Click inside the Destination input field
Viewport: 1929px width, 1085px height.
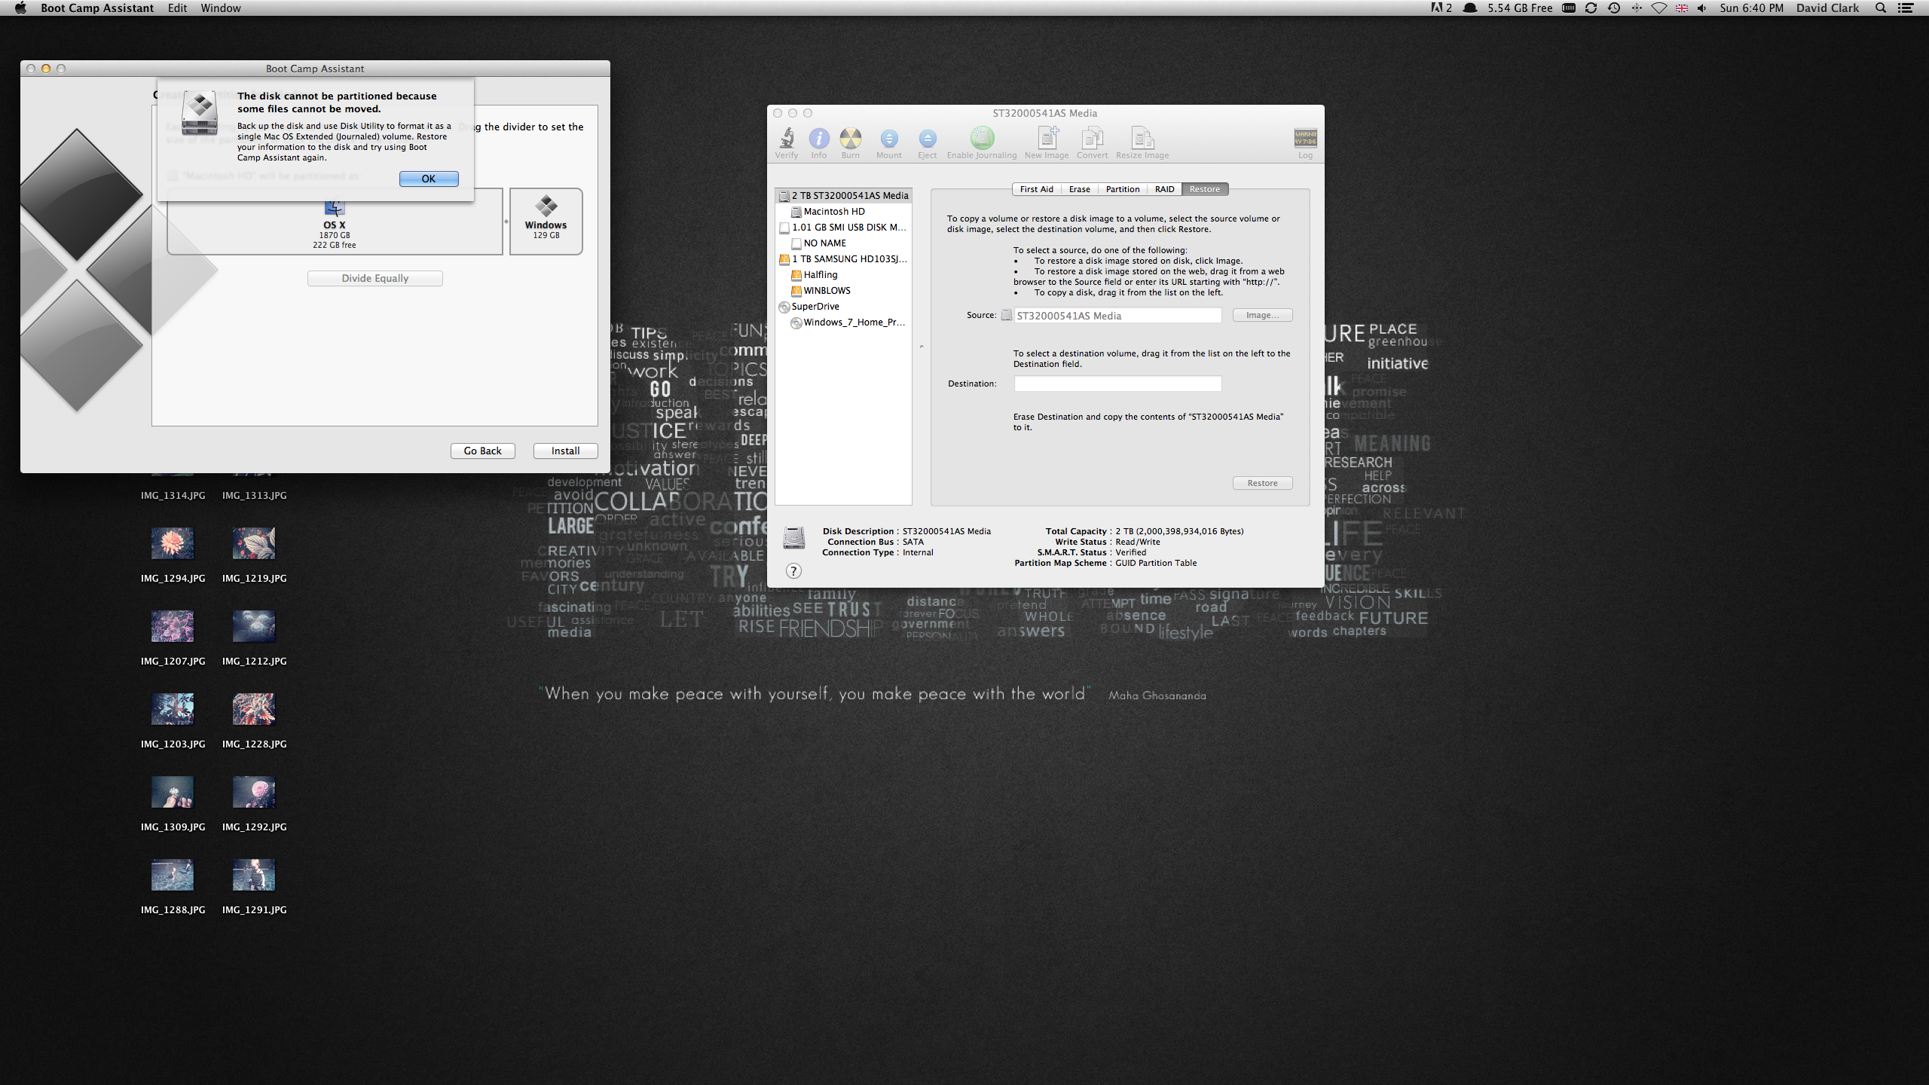click(1117, 384)
